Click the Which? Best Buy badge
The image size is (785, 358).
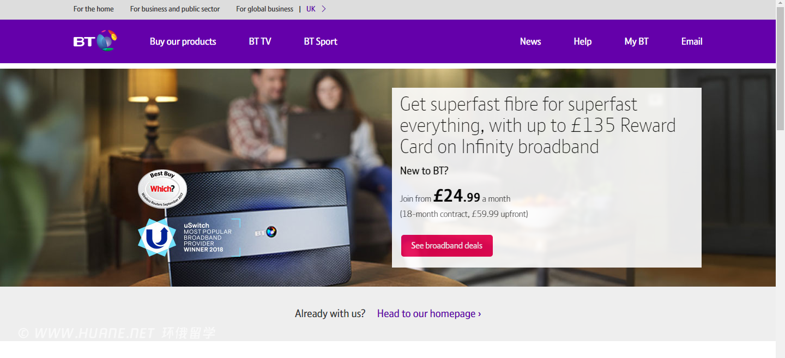click(162, 189)
